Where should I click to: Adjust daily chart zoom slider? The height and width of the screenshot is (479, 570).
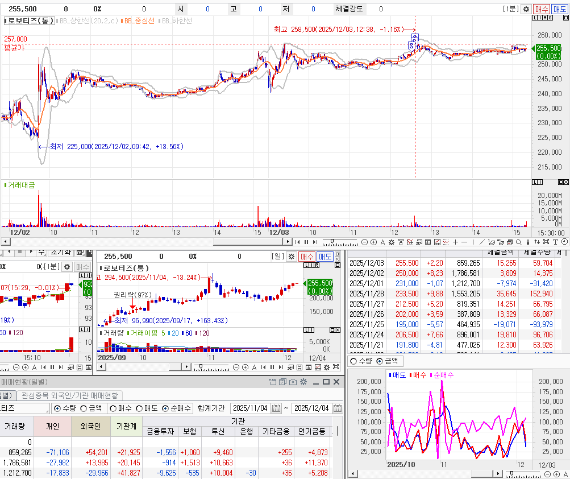pos(201,366)
